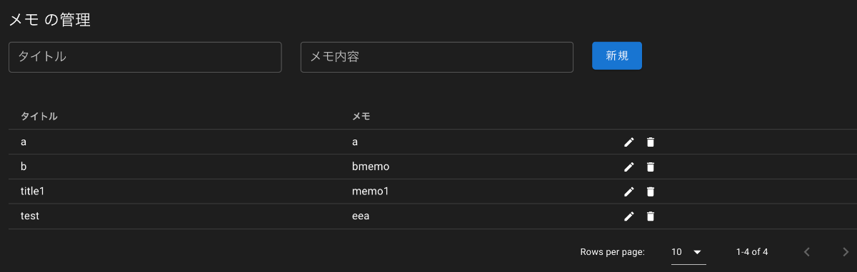This screenshot has width=857, height=272.
Task: Focus the メモ内容 input field
Action: 437,57
